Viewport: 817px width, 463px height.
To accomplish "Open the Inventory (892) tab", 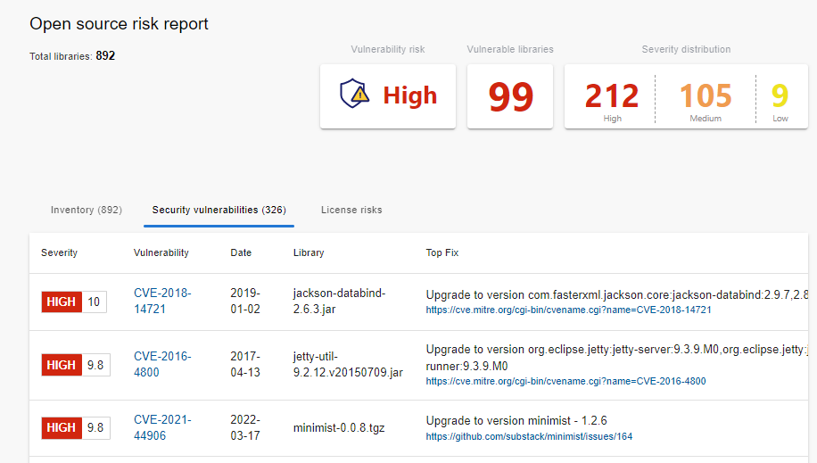I will [87, 210].
